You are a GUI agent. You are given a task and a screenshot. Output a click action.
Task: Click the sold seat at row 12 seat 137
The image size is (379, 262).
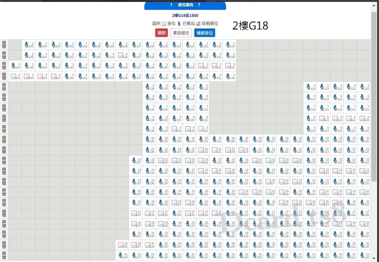(x=134, y=160)
